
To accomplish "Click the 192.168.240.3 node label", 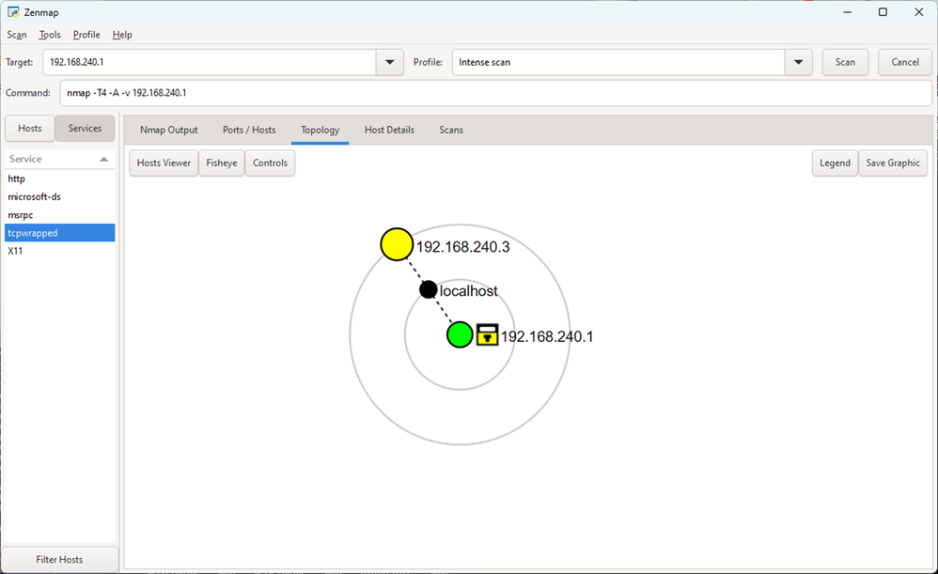I will click(x=463, y=247).
